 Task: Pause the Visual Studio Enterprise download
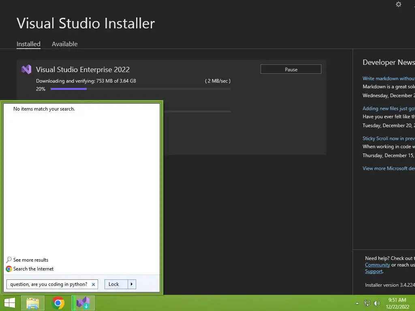[291, 69]
